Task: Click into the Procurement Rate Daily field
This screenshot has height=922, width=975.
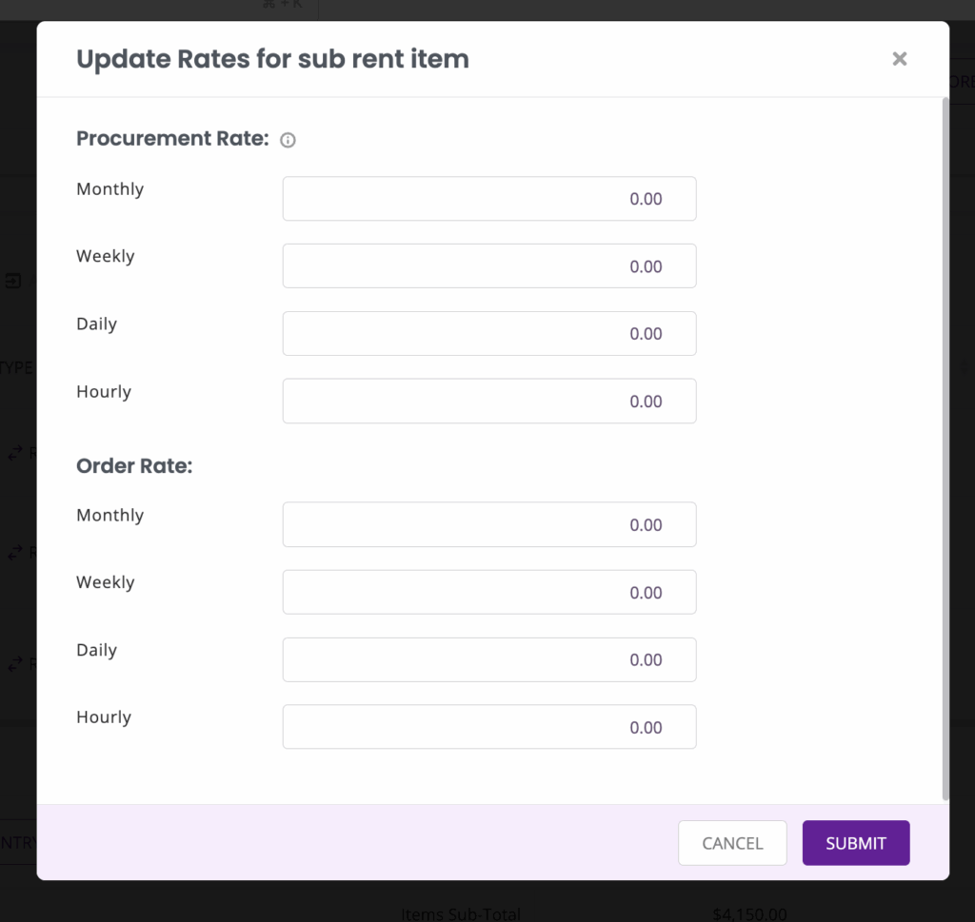Action: (488, 334)
